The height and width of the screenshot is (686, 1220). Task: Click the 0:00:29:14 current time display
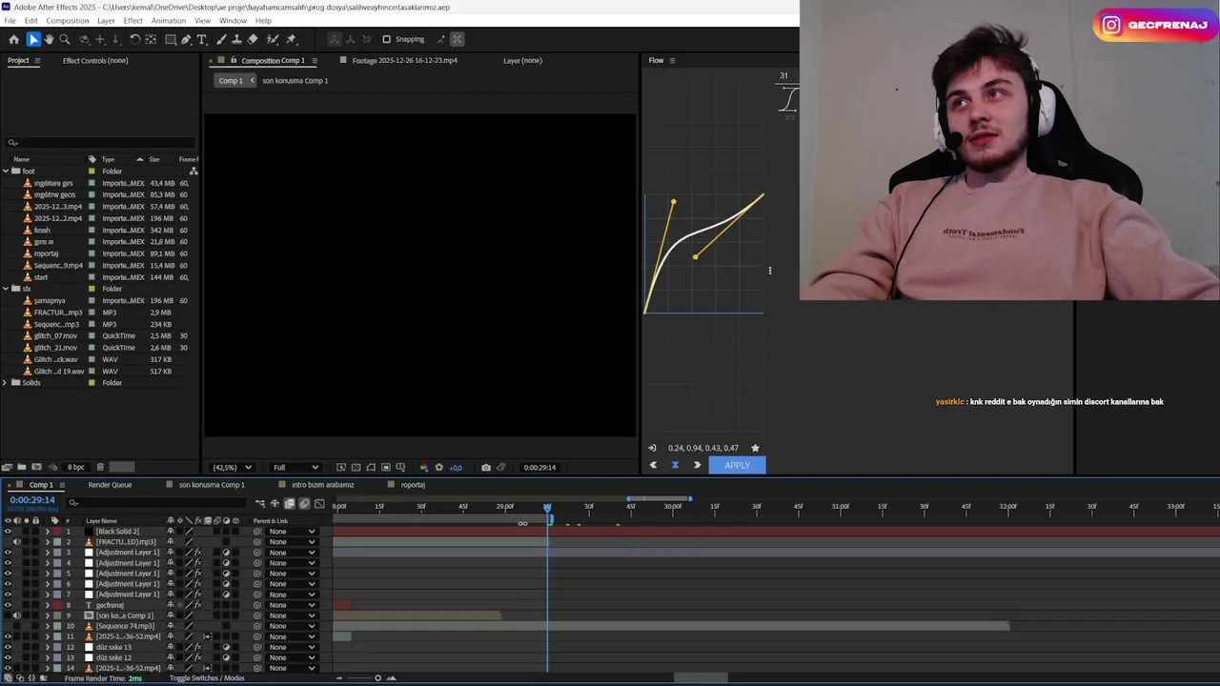[x=32, y=500]
